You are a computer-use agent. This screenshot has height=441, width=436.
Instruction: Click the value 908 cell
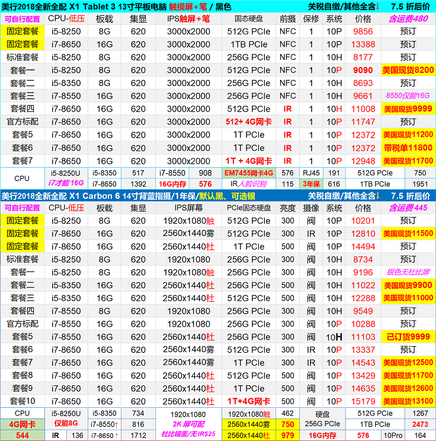[205, 173]
